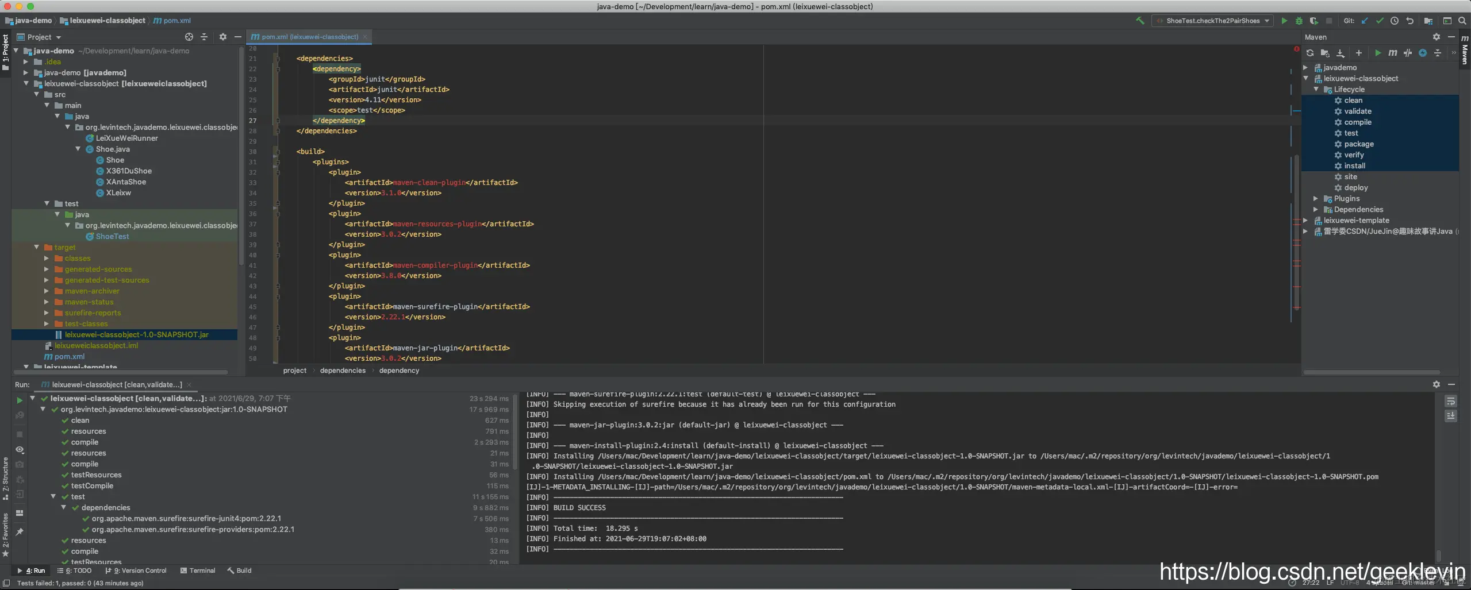Image resolution: width=1471 pixels, height=590 pixels.
Task: Collapse all in Maven panel toolbar
Action: click(1438, 53)
